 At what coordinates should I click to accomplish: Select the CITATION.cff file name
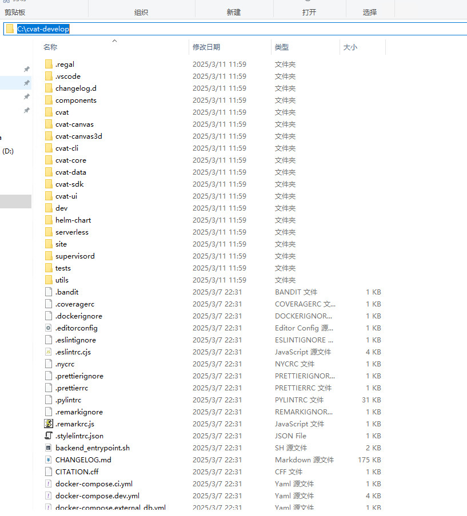tap(77, 471)
